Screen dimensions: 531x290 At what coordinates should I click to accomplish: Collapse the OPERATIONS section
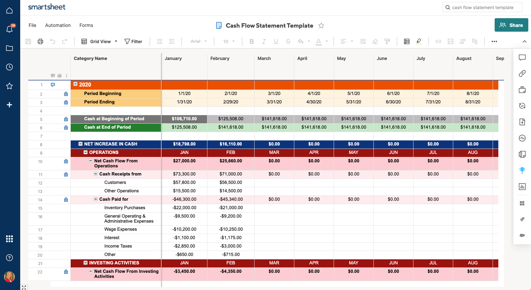pos(86,153)
